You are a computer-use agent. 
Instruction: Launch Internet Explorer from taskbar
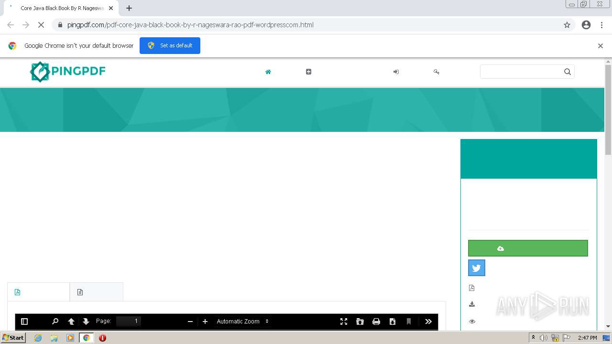click(x=38, y=338)
